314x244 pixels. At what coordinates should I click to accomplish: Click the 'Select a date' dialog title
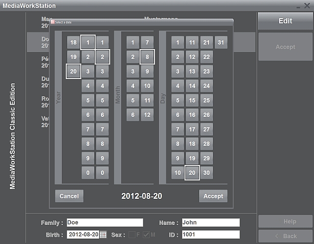(63, 22)
